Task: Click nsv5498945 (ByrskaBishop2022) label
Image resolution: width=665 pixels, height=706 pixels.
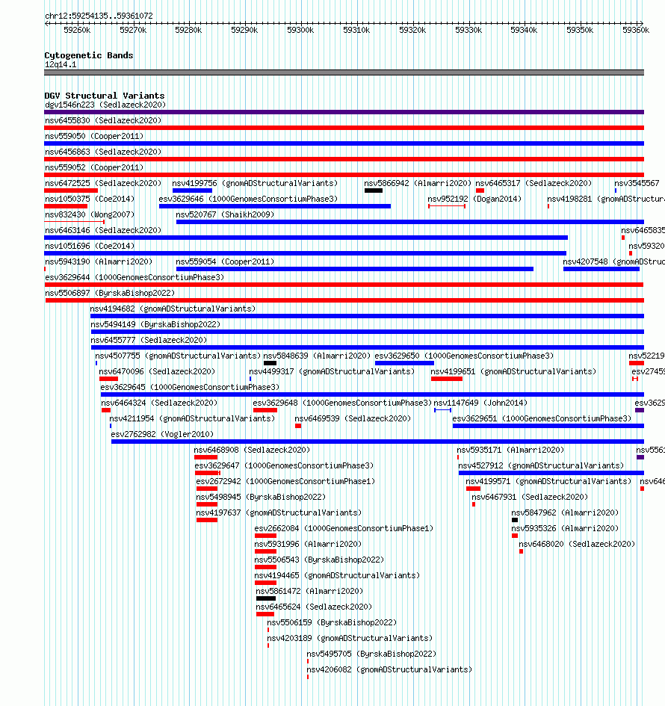Action: click(261, 497)
